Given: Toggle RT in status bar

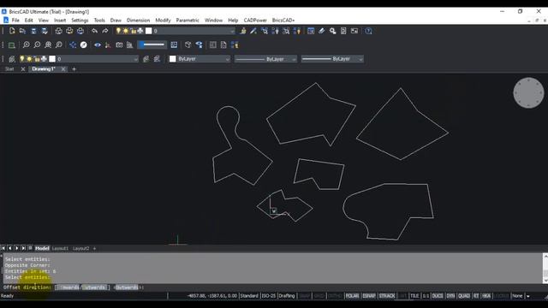Looking at the screenshot, I should [x=476, y=296].
